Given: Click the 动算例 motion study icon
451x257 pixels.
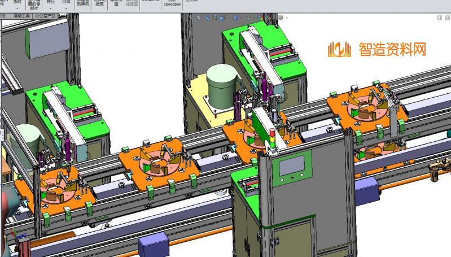Looking at the screenshot, I should 82,3.
